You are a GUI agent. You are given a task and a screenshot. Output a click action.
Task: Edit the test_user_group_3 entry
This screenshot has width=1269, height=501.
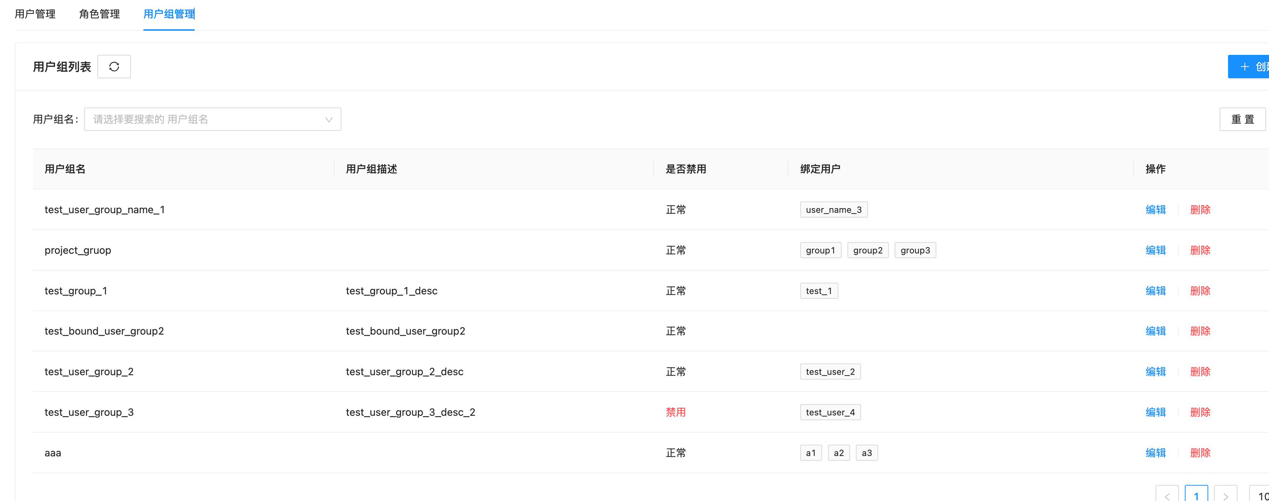(1156, 412)
